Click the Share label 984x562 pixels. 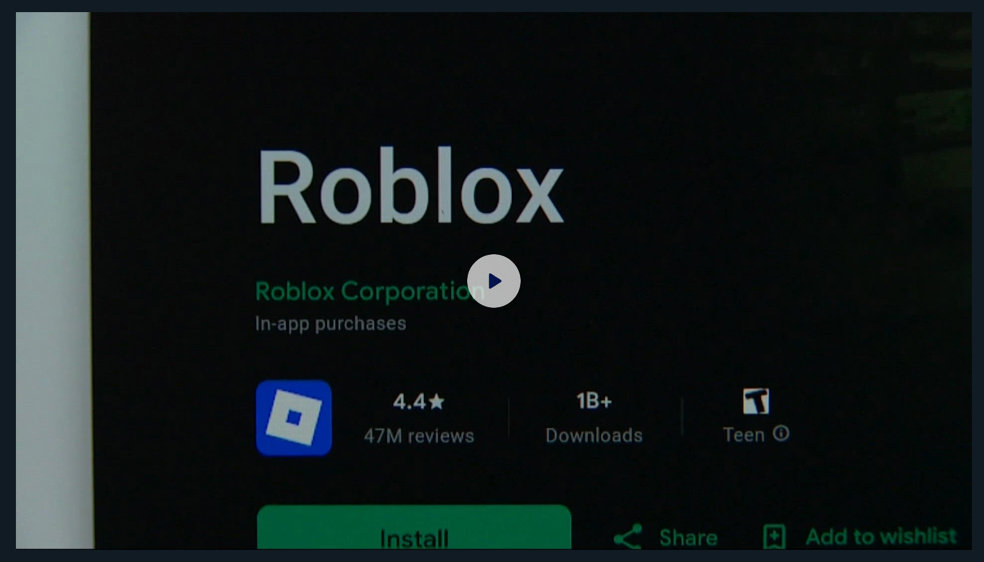click(688, 538)
